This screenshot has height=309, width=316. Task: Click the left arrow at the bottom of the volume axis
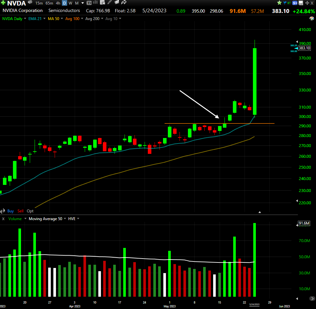(x=297, y=299)
